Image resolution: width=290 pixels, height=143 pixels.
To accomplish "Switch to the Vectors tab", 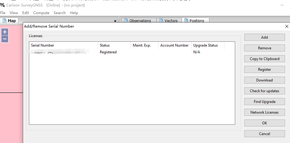I will (169, 20).
